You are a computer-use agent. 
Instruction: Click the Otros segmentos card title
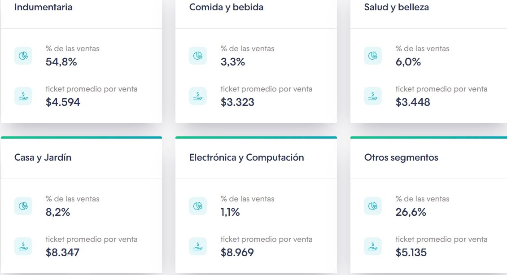tap(401, 157)
